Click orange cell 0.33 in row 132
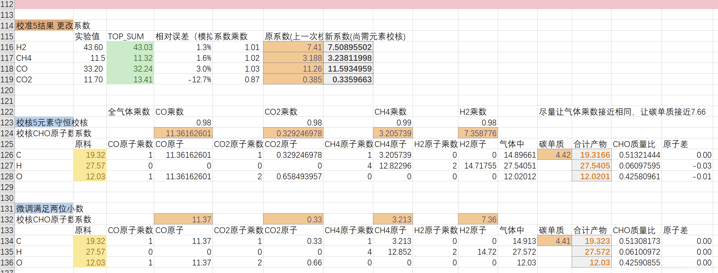 coord(293,219)
